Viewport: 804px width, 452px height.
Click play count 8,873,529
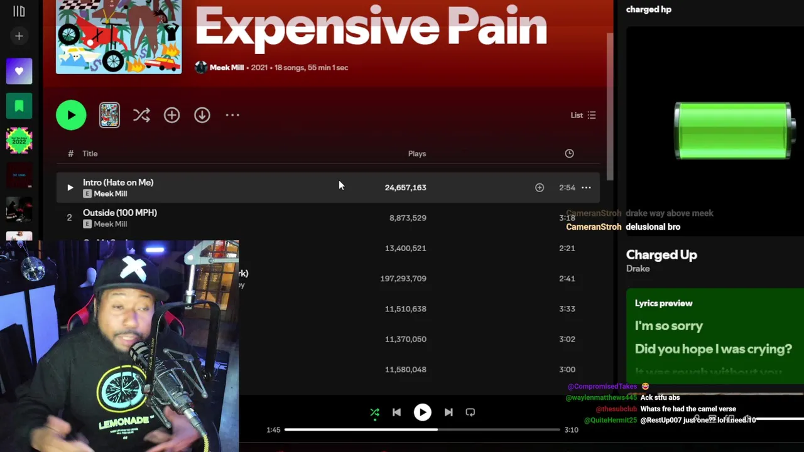(408, 218)
